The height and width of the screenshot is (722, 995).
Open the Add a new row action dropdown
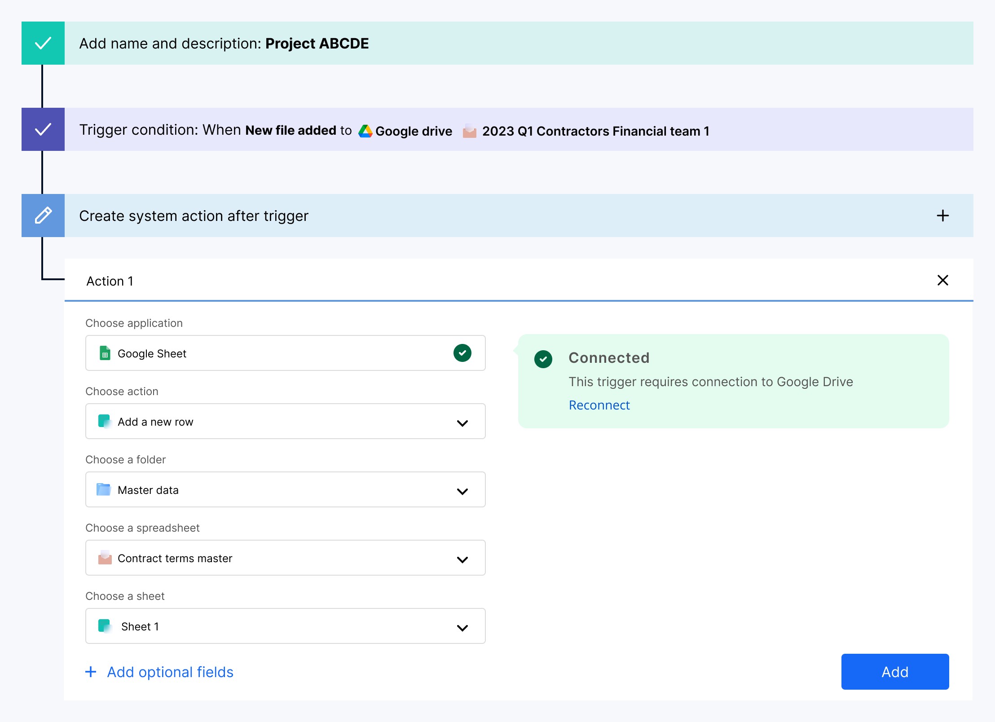(x=462, y=423)
